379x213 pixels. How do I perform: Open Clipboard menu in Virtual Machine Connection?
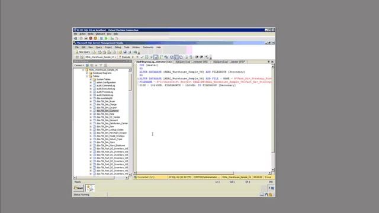(x=100, y=34)
